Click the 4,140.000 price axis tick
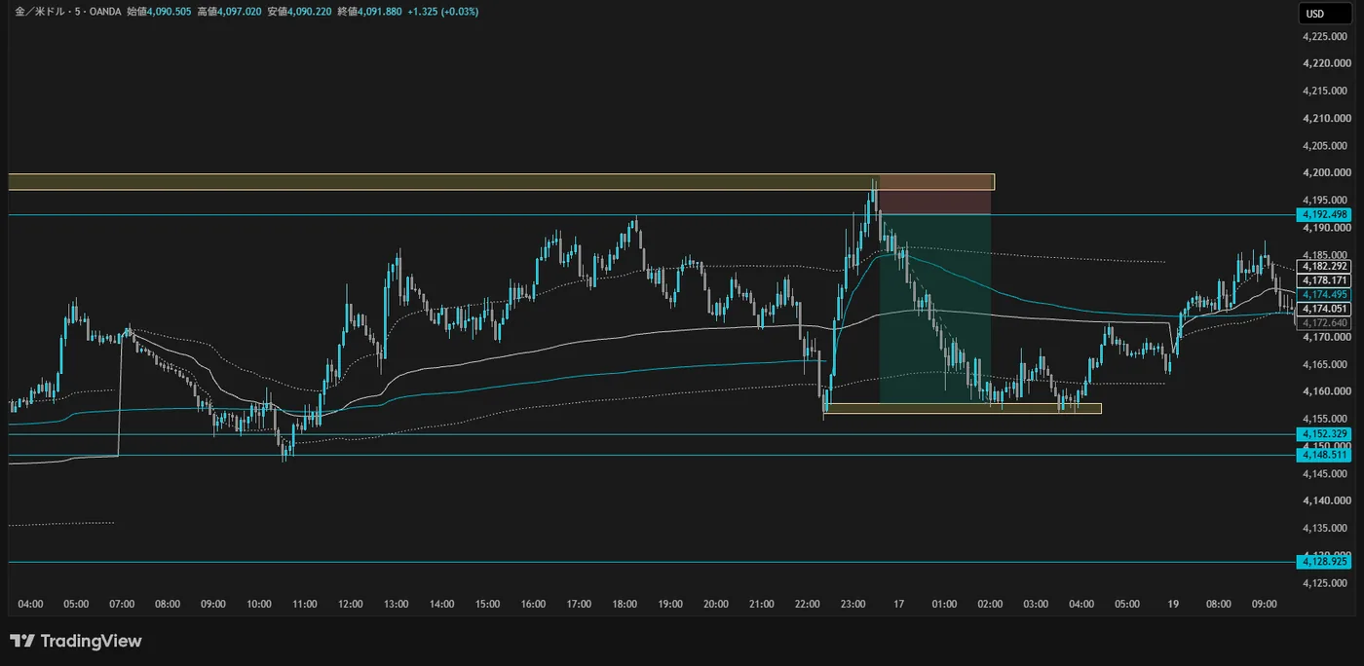 [1325, 500]
